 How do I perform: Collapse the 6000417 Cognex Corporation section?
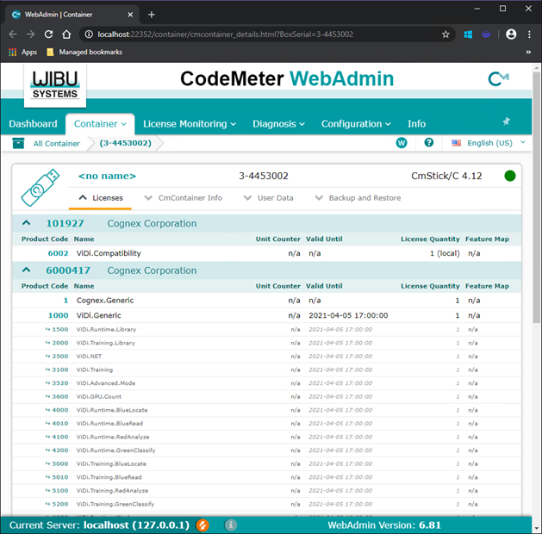click(26, 270)
